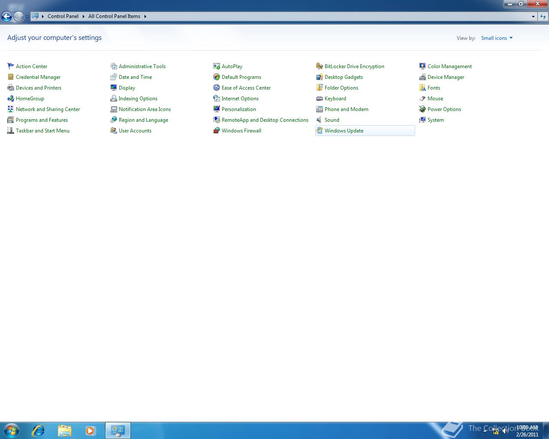Open Ease of Access Center icon

pyautogui.click(x=217, y=87)
